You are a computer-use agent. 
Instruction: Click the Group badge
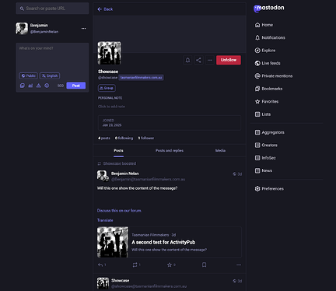coord(107,88)
